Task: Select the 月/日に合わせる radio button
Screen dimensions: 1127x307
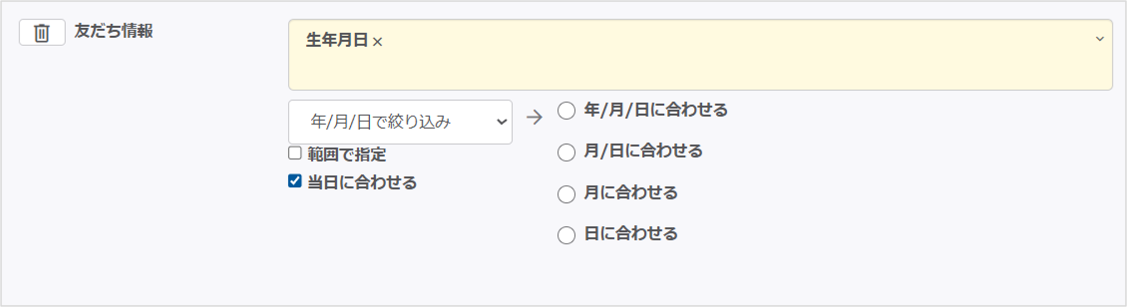Action: 566,152
